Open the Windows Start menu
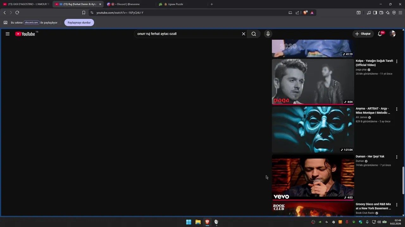The height and width of the screenshot is (227, 405). pyautogui.click(x=189, y=222)
